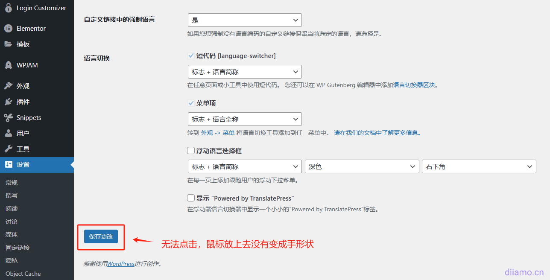550x280 pixels.
Task: Open the 模板 folder icon
Action: (x=8, y=44)
